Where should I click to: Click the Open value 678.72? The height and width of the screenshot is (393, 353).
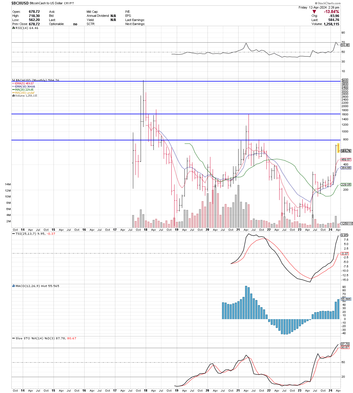pos(34,12)
